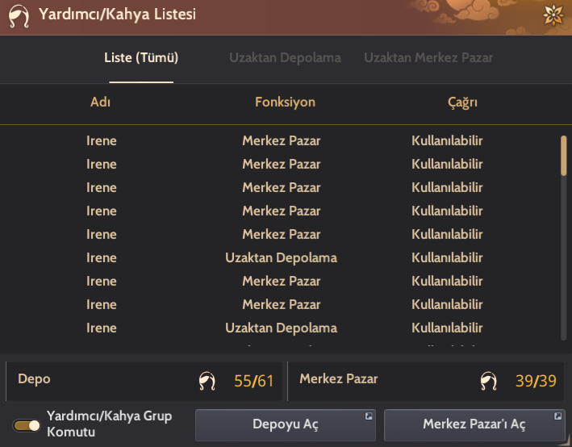The image size is (572, 447).
Task: Click the Çağrı column header
Action: (x=462, y=102)
